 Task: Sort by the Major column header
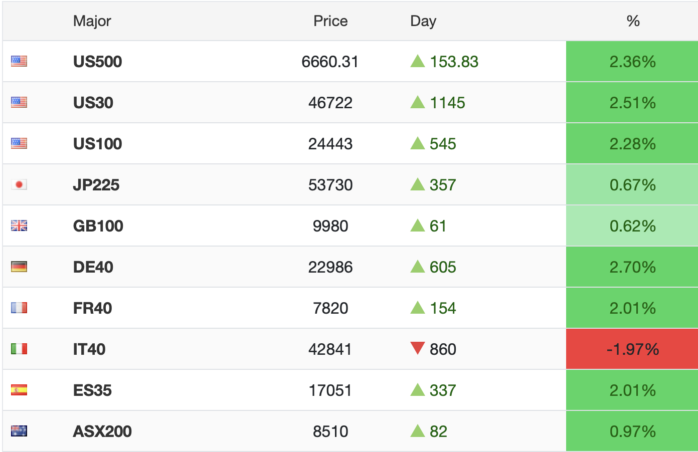point(92,21)
